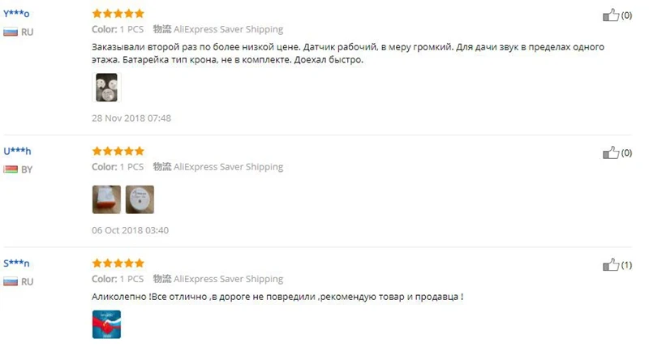This screenshot has width=649, height=347.
Task: Click five-star rating on S***n's review
Action: [x=118, y=263]
